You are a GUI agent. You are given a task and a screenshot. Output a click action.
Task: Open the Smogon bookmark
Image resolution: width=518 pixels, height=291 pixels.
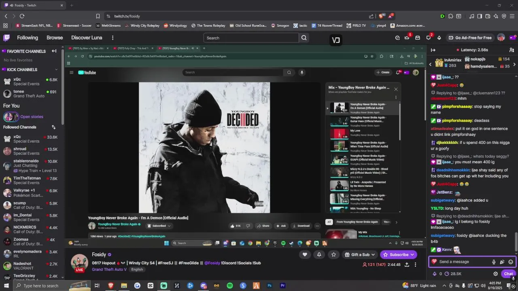click(280, 25)
